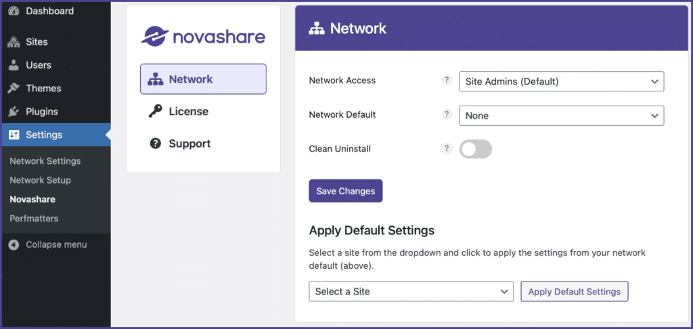Open Sites via its houses icon
693x329 pixels.
pyautogui.click(x=14, y=42)
